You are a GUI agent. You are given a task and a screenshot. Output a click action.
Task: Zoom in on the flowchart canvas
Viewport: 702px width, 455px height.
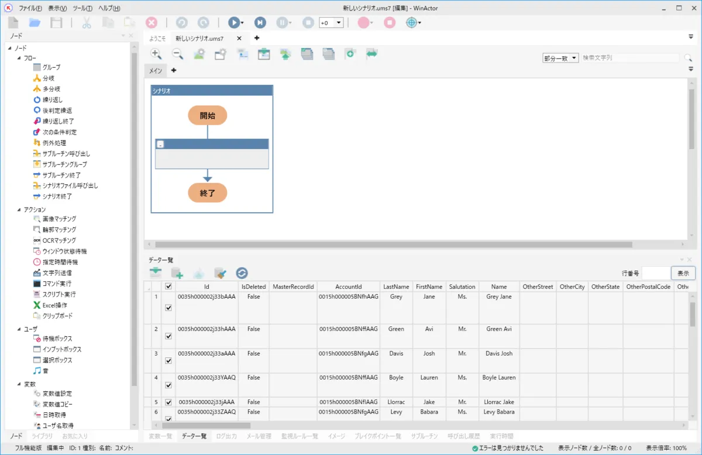click(156, 54)
